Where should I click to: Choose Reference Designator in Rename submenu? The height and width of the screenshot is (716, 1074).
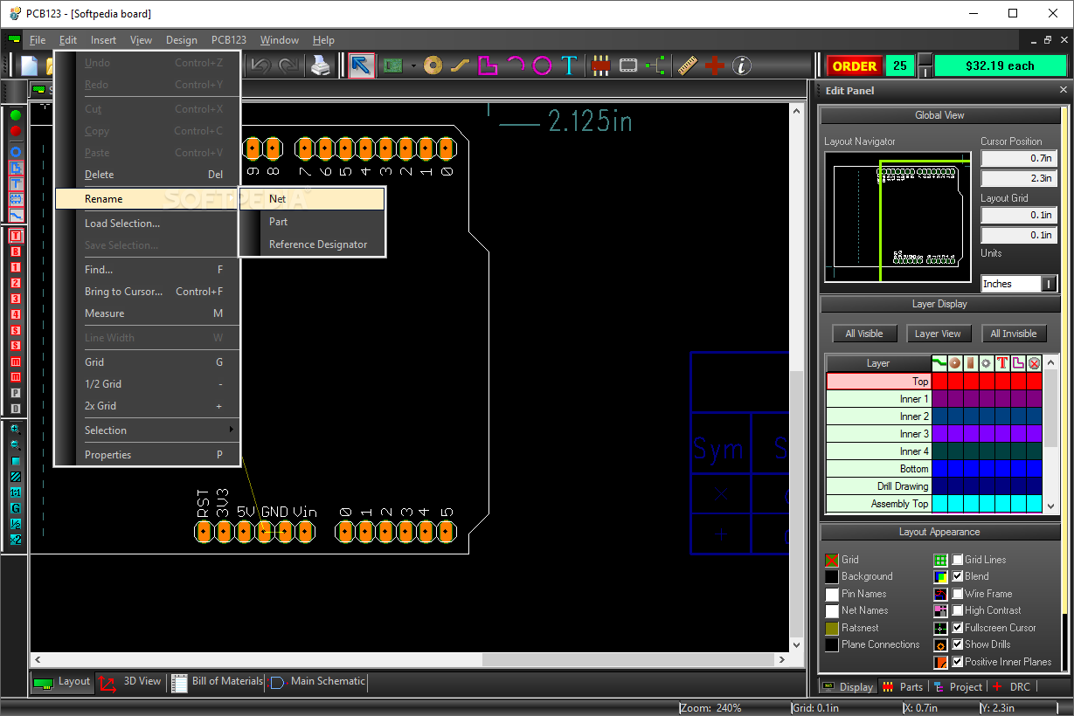(x=312, y=244)
